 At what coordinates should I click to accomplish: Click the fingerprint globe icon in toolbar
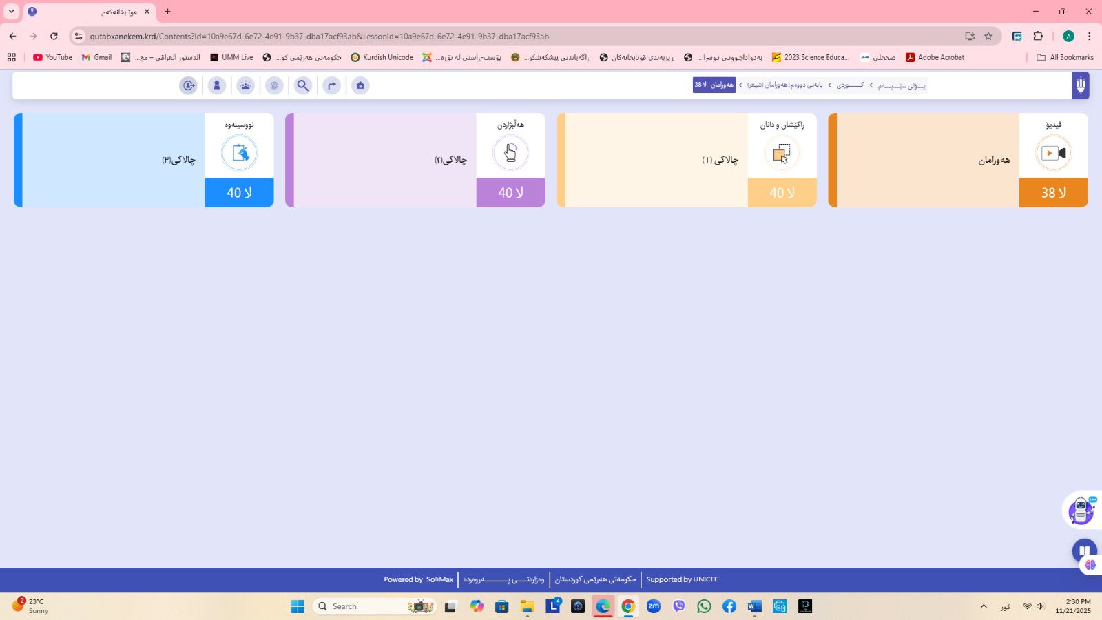point(274,85)
